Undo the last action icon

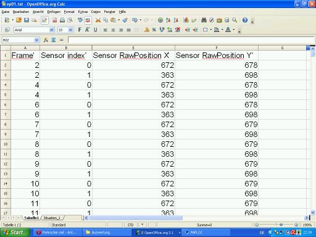coord(135,20)
